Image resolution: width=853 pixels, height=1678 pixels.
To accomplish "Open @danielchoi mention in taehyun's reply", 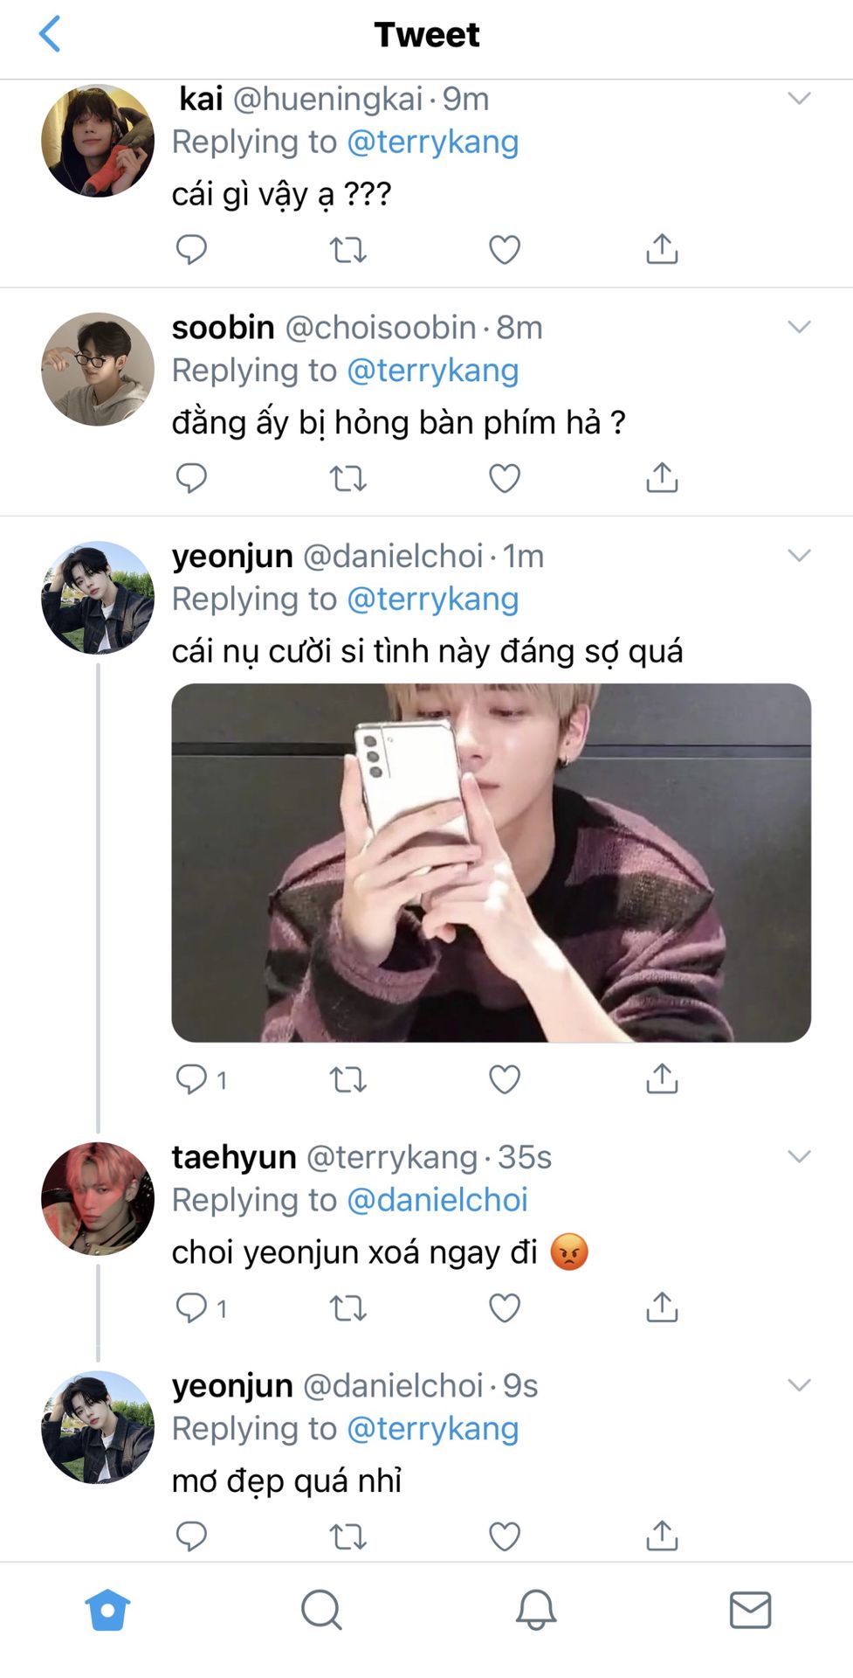I will click(x=437, y=1200).
